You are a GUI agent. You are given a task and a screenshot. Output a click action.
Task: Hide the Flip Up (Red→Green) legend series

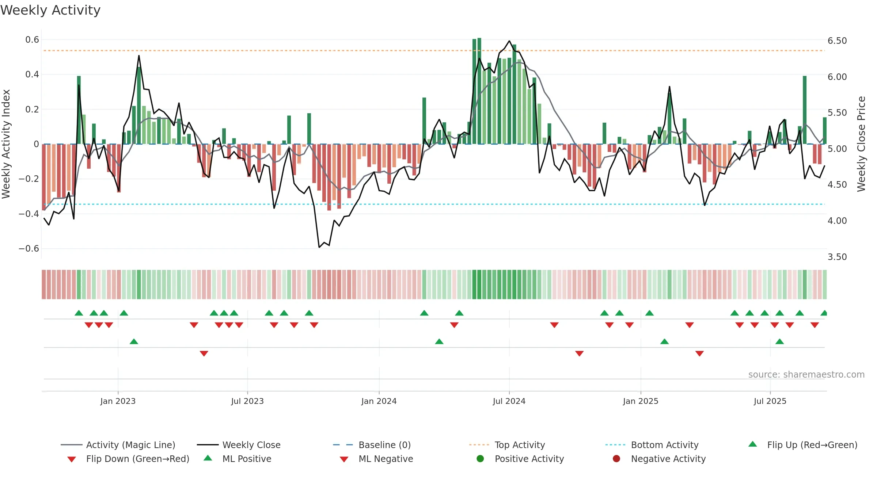point(803,445)
